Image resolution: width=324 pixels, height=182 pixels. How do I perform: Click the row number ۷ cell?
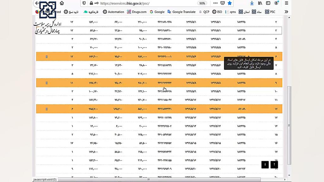(276, 65)
